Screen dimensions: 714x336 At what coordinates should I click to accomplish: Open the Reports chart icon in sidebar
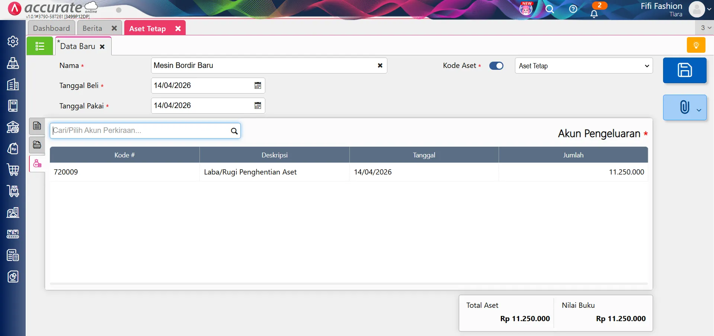13,277
